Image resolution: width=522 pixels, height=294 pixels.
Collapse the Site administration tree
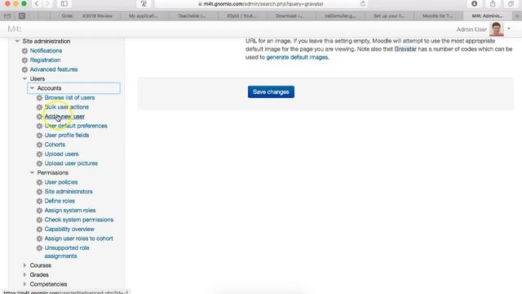pyautogui.click(x=17, y=41)
